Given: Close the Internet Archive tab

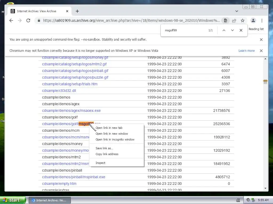Looking at the screenshot, I should [x=67, y=11].
